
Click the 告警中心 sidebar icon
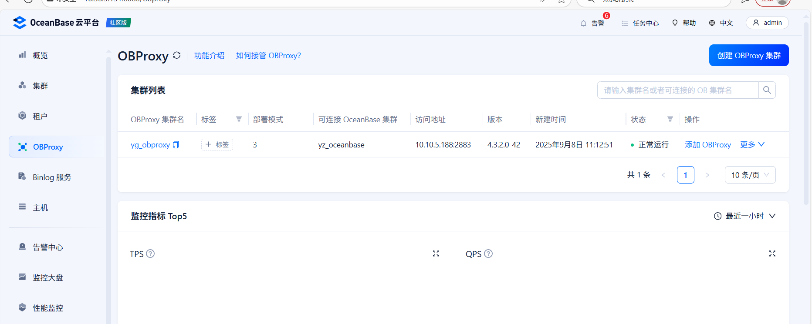click(22, 247)
